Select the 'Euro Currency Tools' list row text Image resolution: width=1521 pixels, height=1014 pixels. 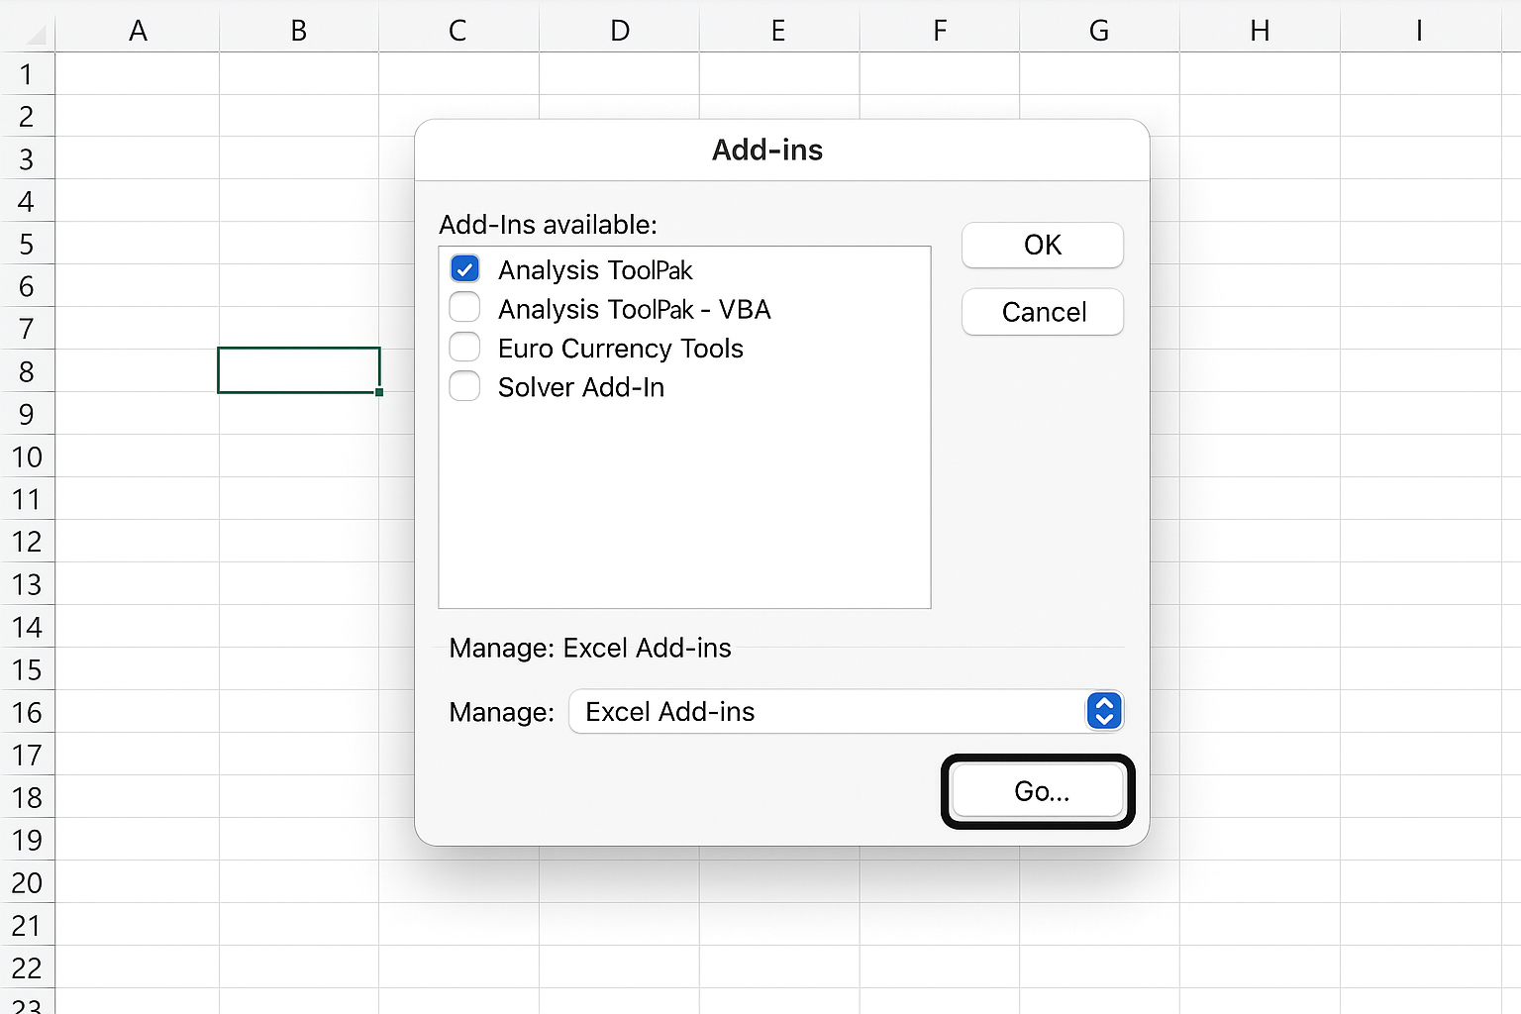[621, 349]
